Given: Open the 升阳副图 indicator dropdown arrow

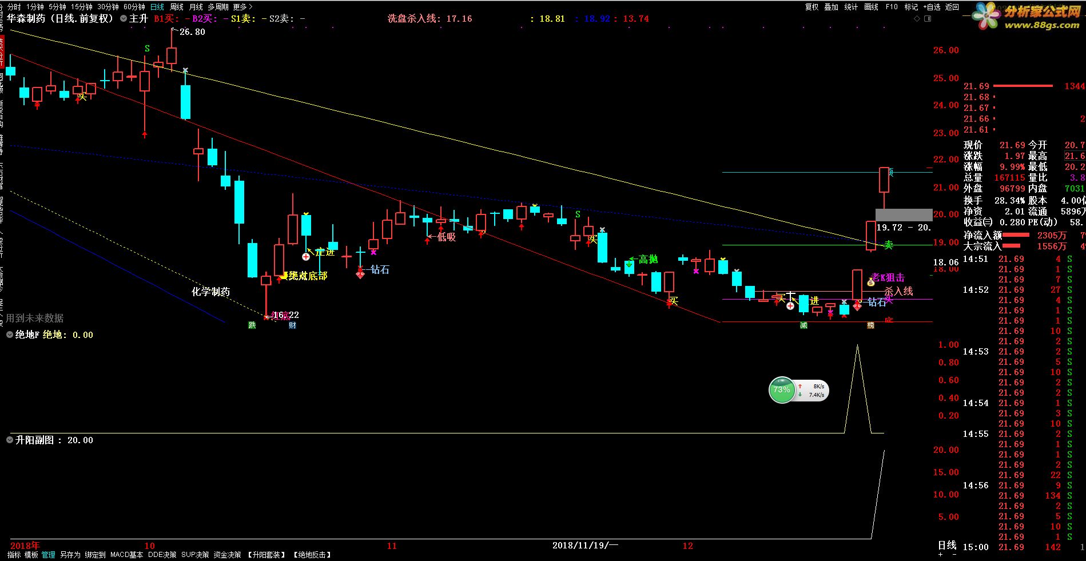Looking at the screenshot, I should point(10,440).
